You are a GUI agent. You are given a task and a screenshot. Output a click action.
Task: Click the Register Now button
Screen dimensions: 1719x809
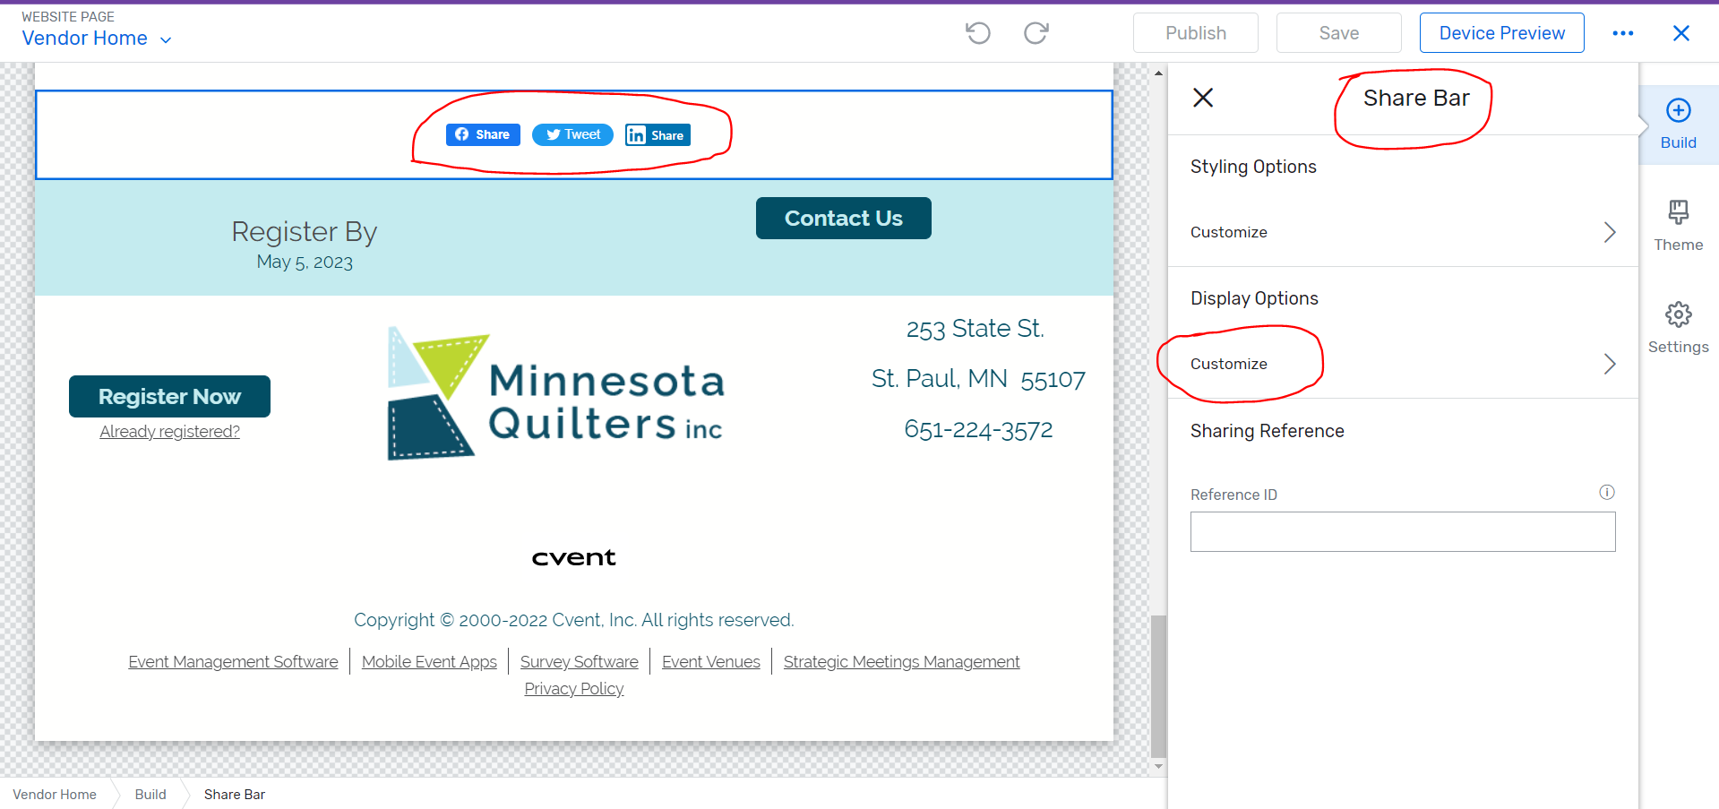pos(169,396)
